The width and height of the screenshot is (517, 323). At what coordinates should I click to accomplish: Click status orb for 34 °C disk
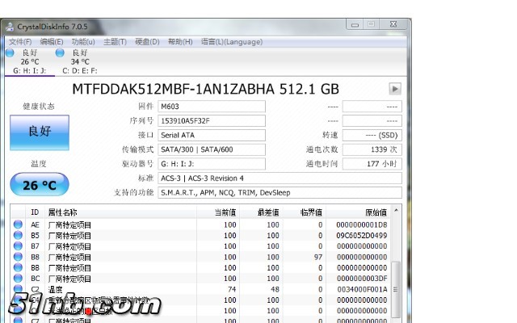tap(60, 52)
